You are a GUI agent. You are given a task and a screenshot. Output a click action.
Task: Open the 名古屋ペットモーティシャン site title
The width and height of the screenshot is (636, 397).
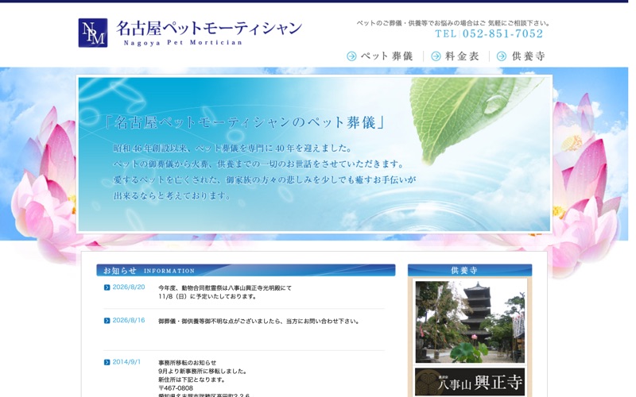[209, 29]
